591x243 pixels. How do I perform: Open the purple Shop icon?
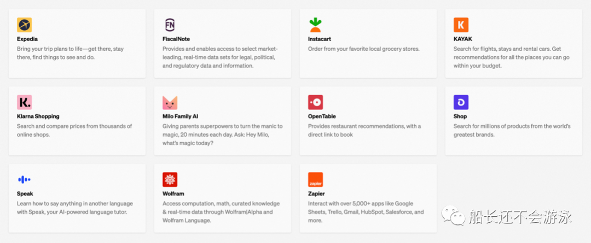point(461,102)
